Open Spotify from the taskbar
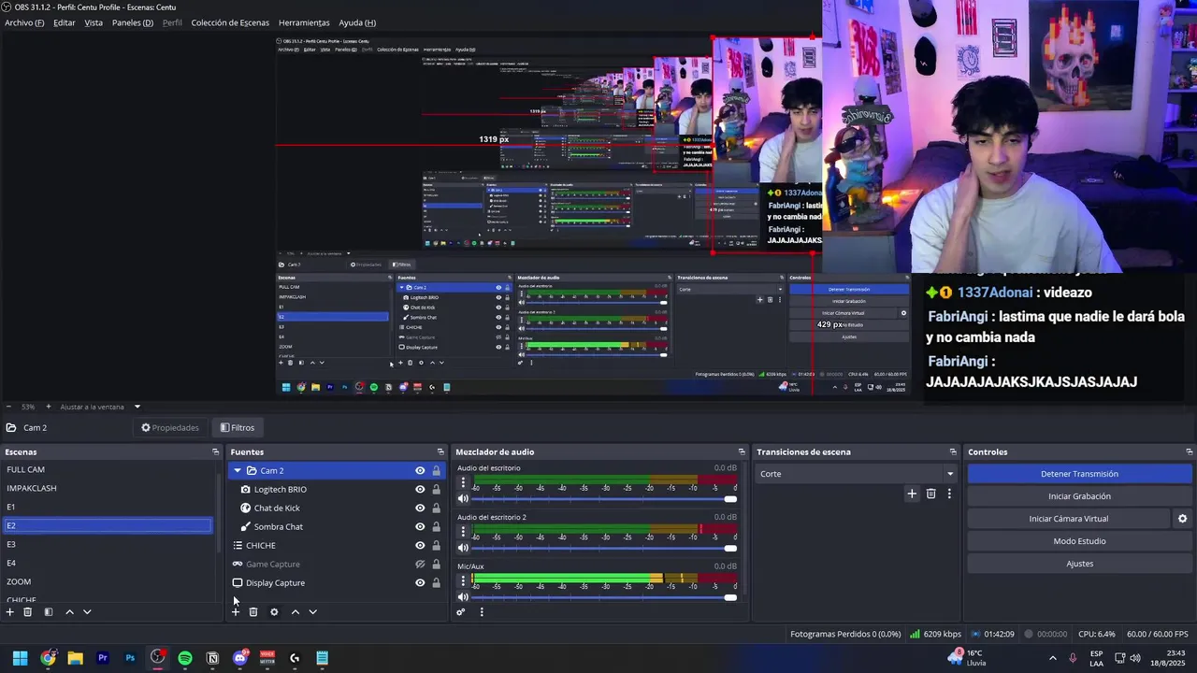1197x673 pixels. (185, 658)
